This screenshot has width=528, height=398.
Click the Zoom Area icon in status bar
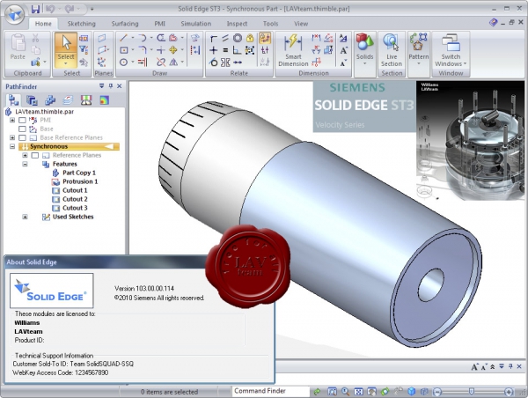pyautogui.click(x=332, y=392)
